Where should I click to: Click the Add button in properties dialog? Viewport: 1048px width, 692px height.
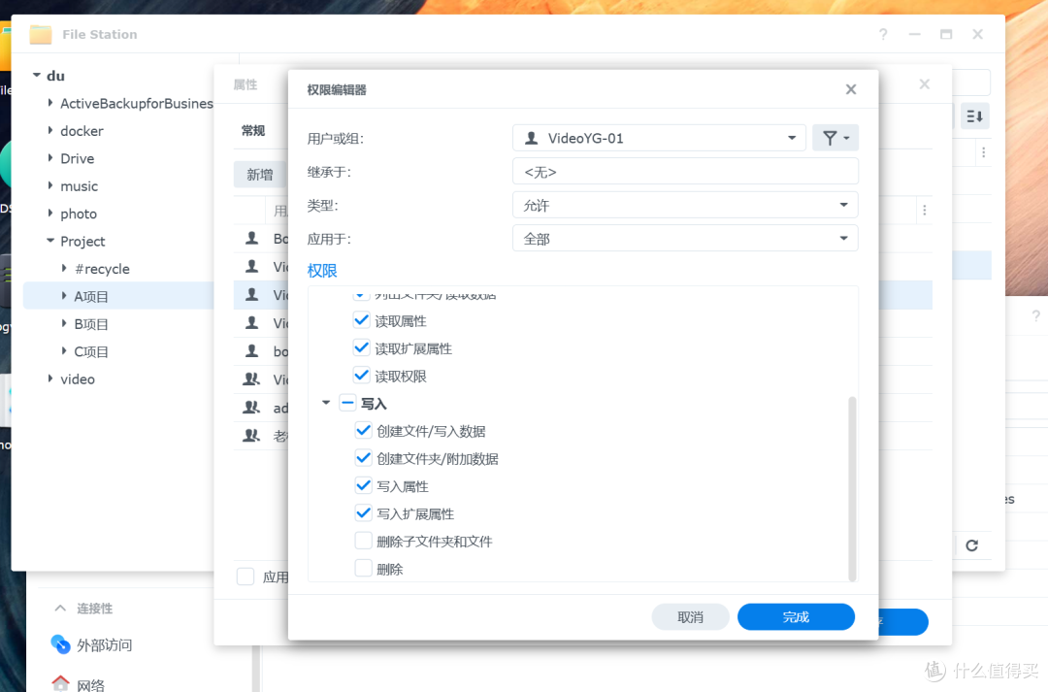260,175
